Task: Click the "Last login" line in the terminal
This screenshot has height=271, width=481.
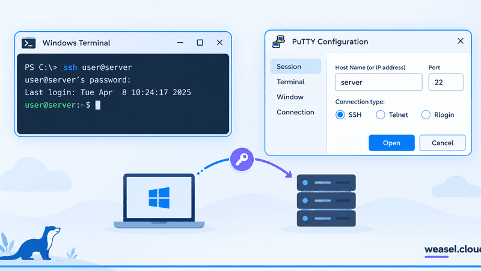Action: point(108,93)
